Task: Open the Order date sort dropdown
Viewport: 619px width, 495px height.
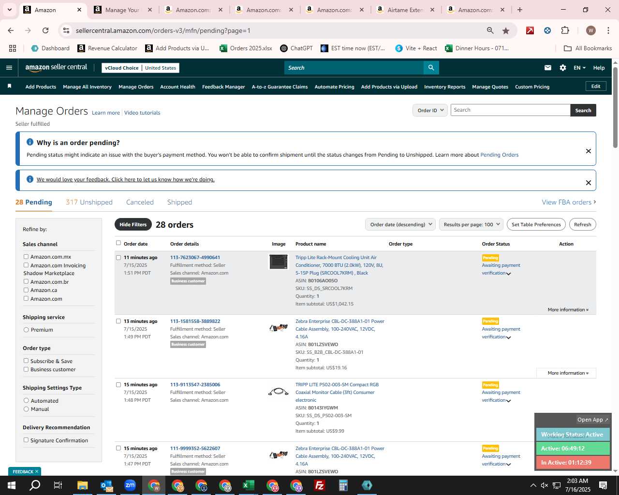Action: (x=400, y=224)
